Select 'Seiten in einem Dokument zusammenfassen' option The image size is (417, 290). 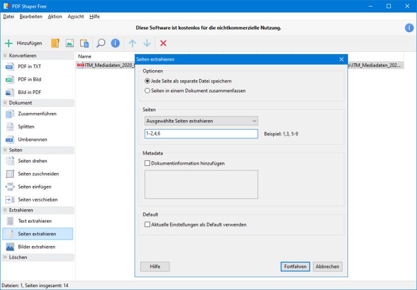tap(147, 90)
